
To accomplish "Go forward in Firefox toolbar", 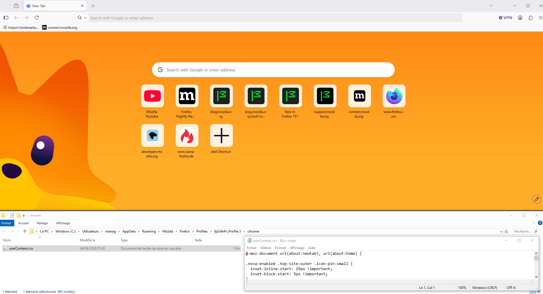I will click(x=26, y=18).
